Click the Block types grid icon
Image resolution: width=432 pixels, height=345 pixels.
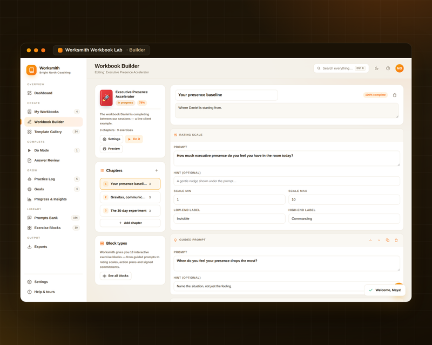(102, 244)
